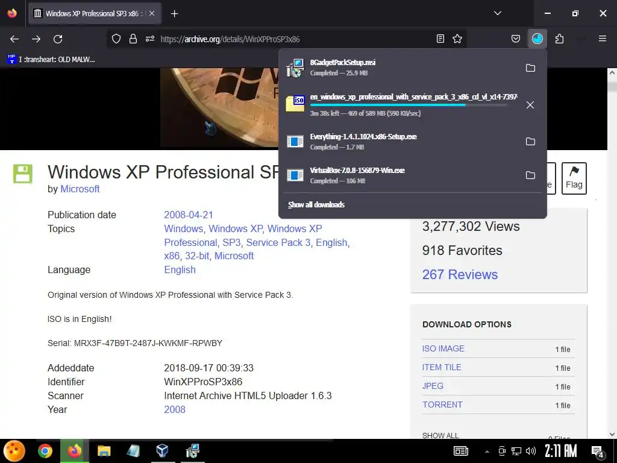Image resolution: width=617 pixels, height=463 pixels.
Task: Expand JPEG download option
Action: click(x=433, y=386)
